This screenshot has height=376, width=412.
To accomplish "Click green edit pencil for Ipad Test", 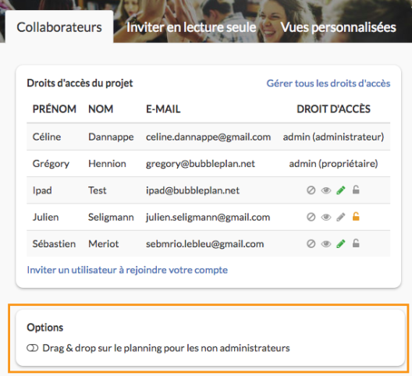I will click(x=341, y=190).
